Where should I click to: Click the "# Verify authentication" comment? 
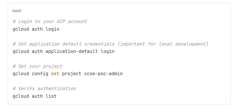pyautogui.click(x=44, y=89)
